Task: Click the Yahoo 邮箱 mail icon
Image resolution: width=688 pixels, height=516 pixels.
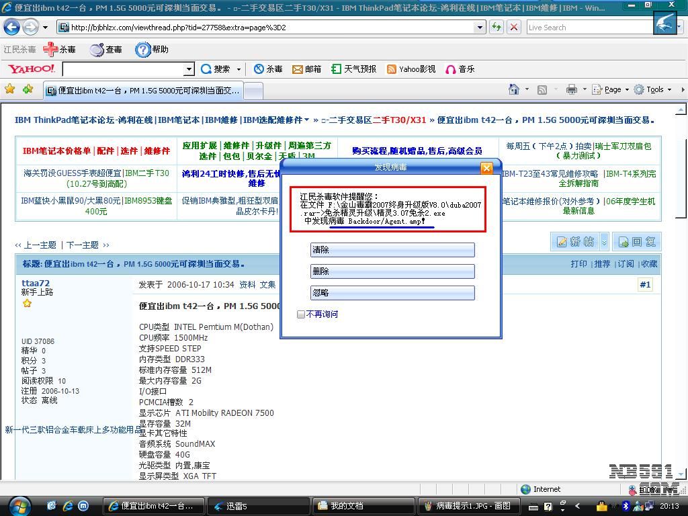Action: [298, 69]
